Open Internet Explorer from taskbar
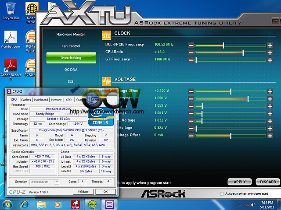This screenshot has height=210, width=281. [x=25, y=205]
